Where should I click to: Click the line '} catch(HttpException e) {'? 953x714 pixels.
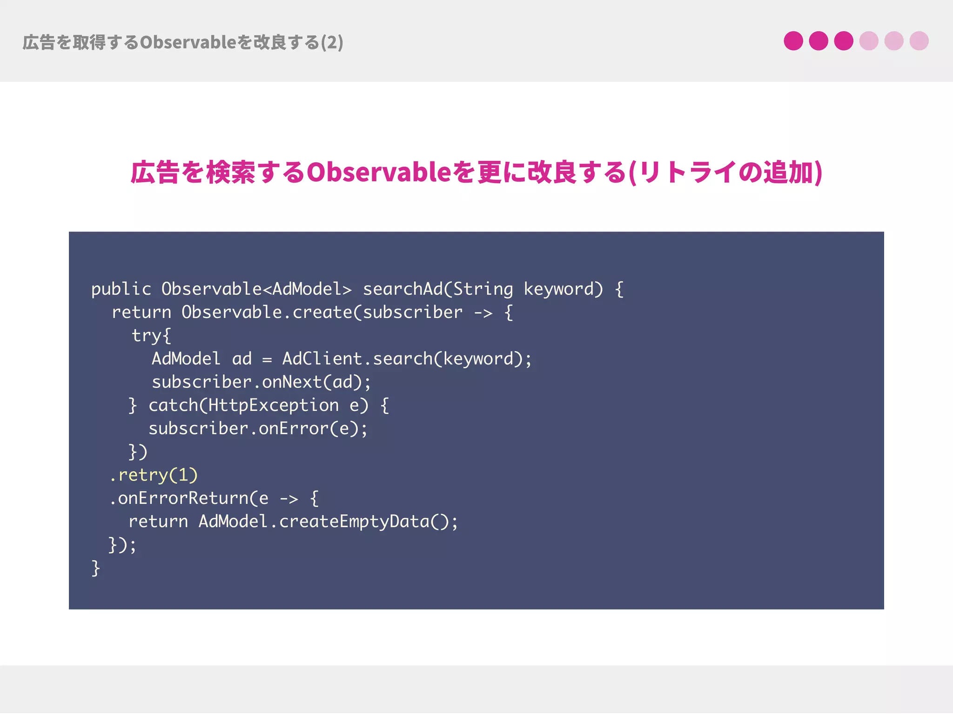(259, 405)
